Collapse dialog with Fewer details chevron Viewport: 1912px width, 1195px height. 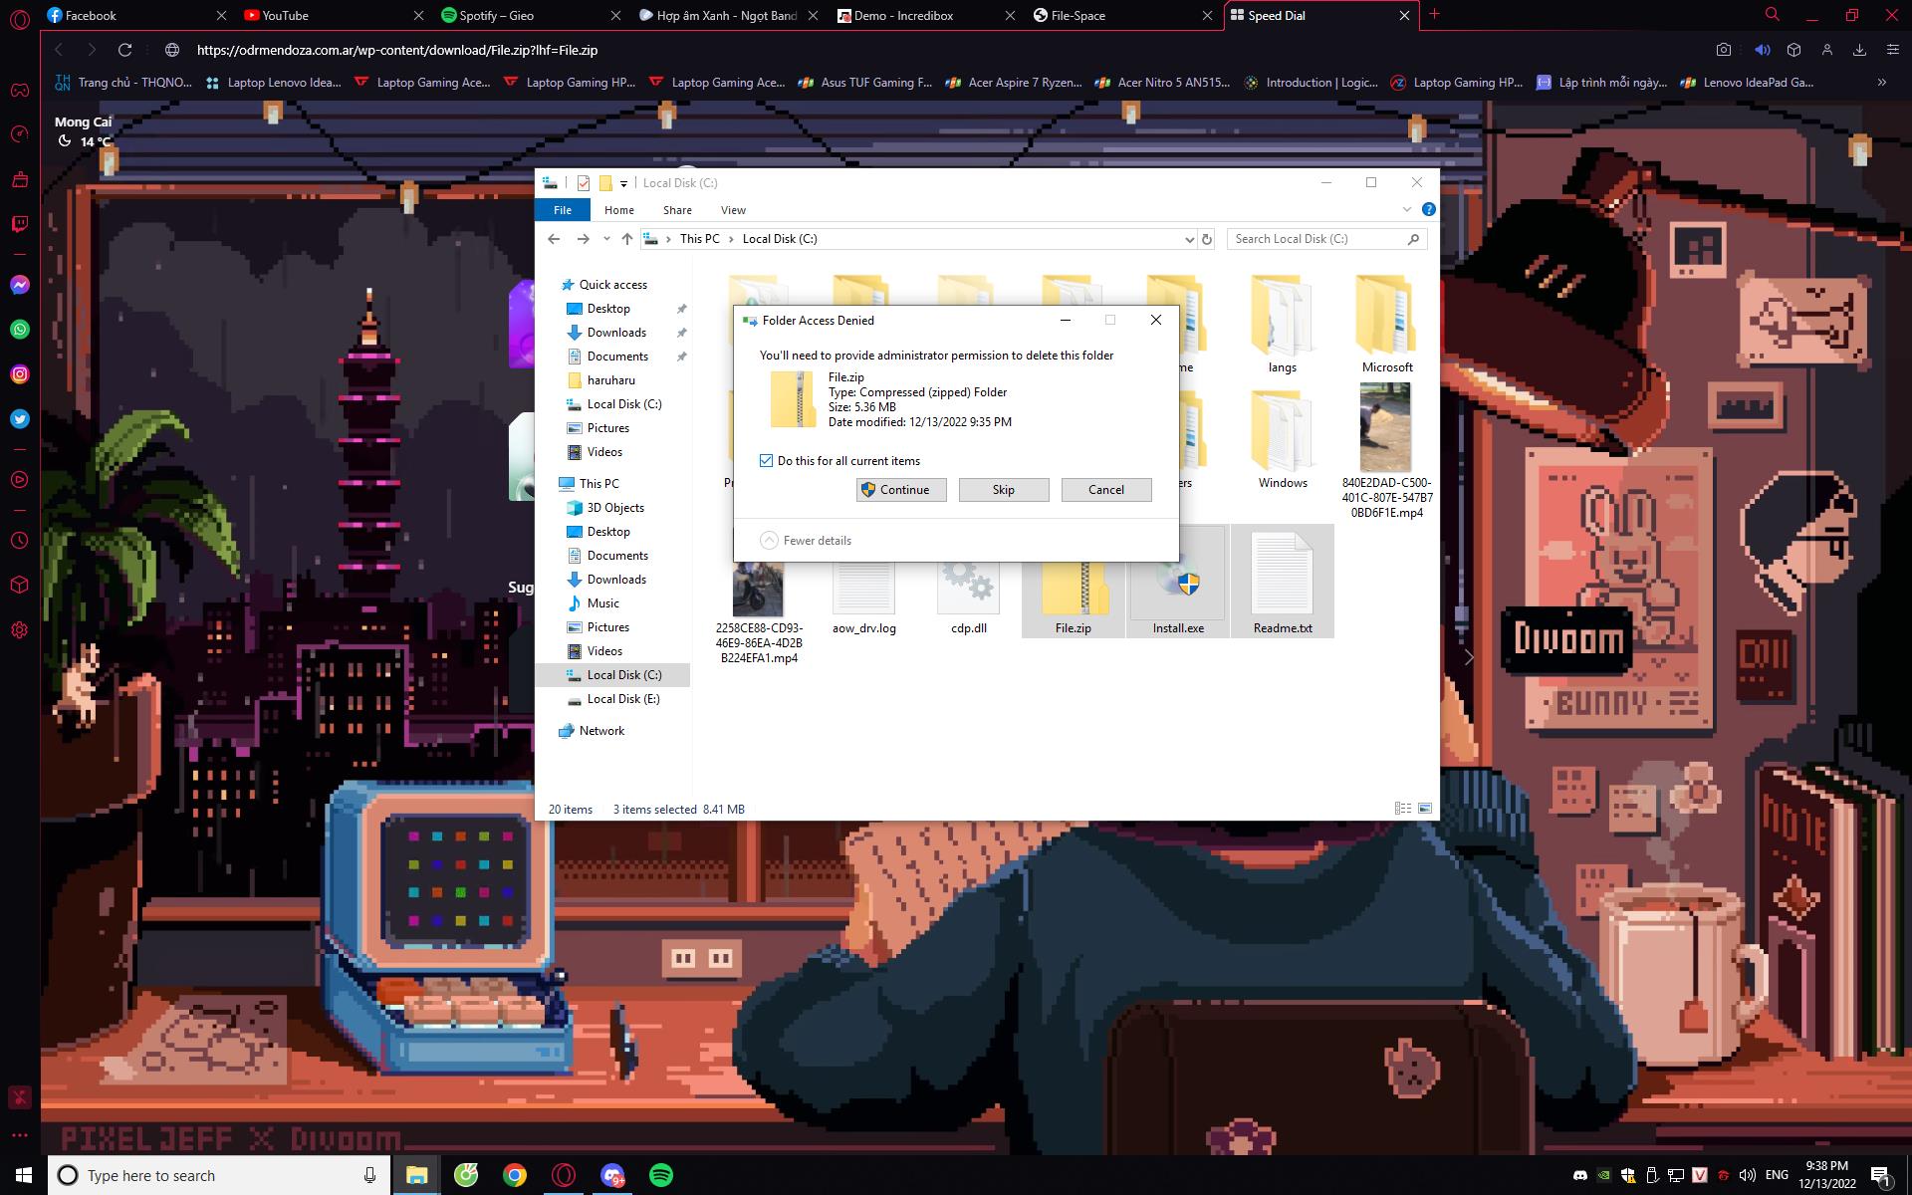click(x=769, y=541)
